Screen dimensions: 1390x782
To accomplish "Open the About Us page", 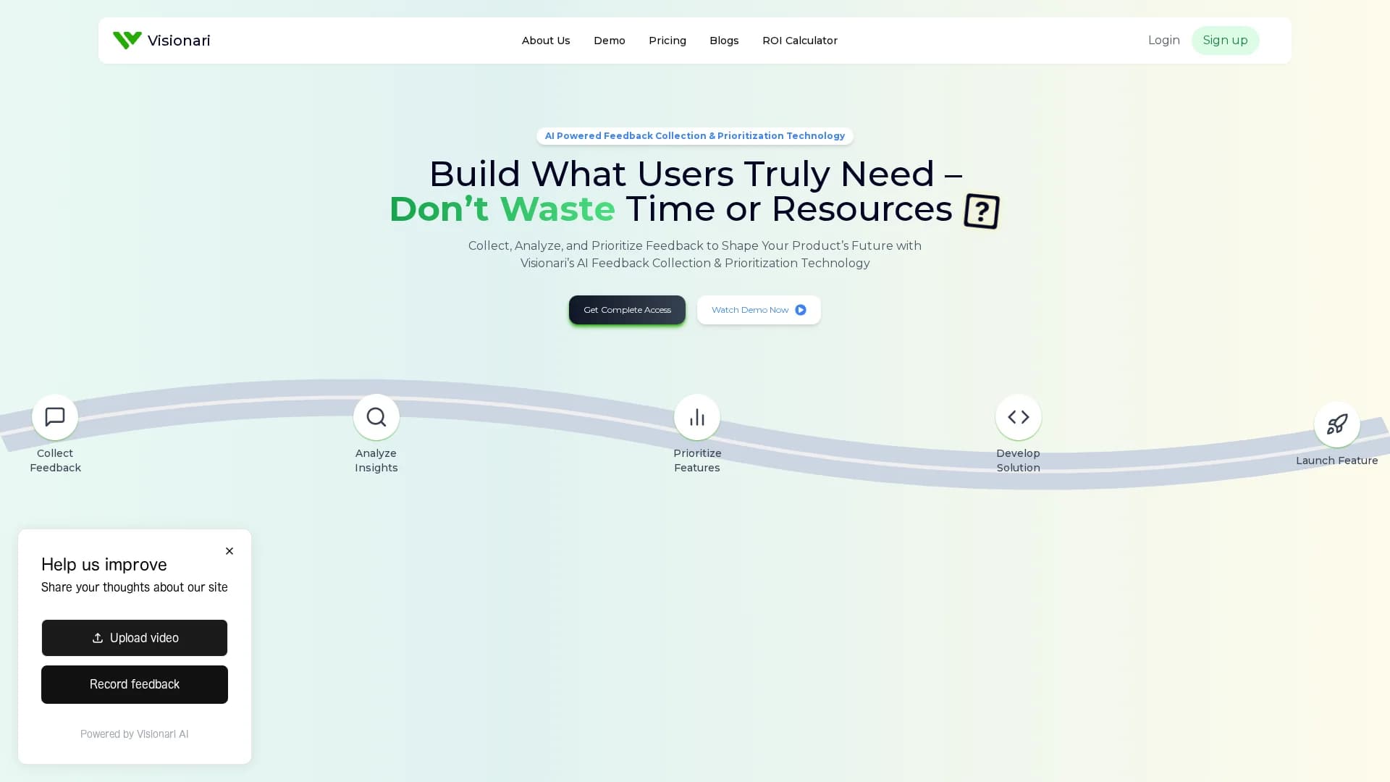I will [546, 41].
